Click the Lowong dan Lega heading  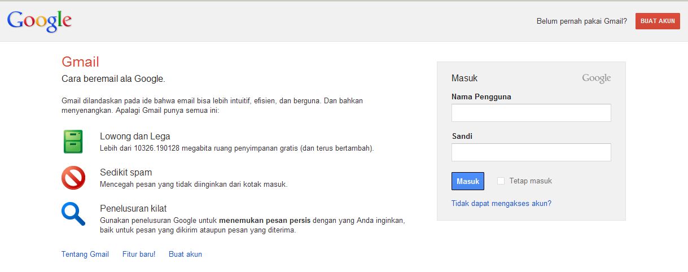point(135,136)
